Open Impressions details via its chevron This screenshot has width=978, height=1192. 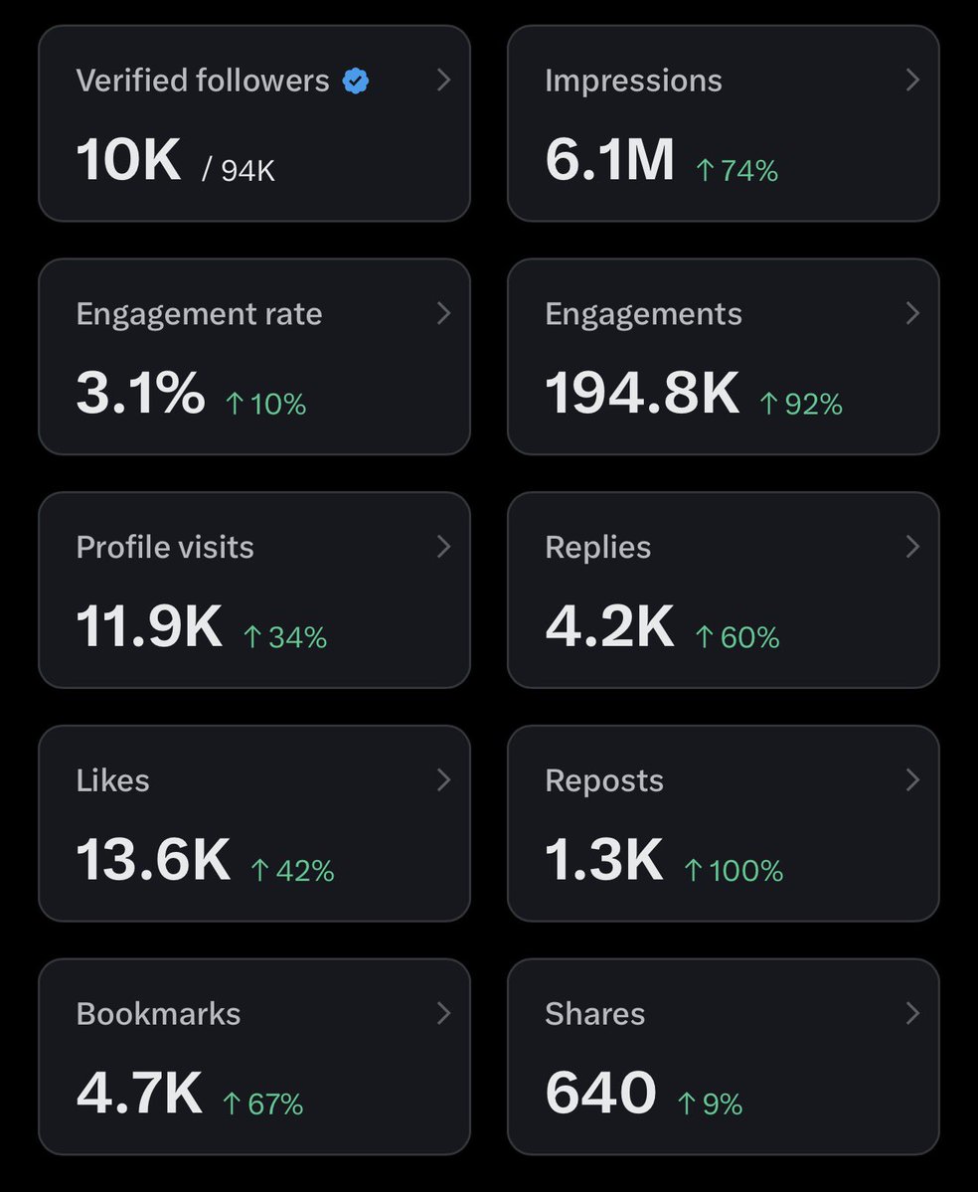pyautogui.click(x=912, y=80)
